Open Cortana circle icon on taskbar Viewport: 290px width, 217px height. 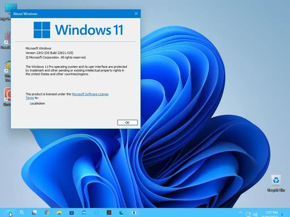[x=96, y=212]
